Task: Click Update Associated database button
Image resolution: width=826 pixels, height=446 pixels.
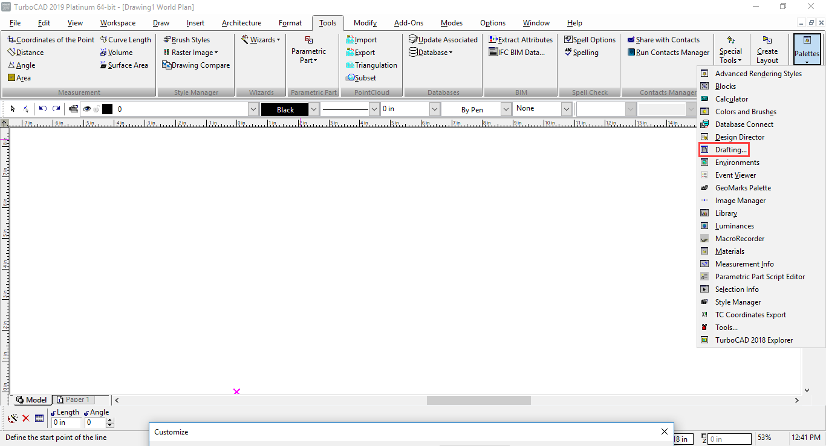Action: pyautogui.click(x=443, y=40)
